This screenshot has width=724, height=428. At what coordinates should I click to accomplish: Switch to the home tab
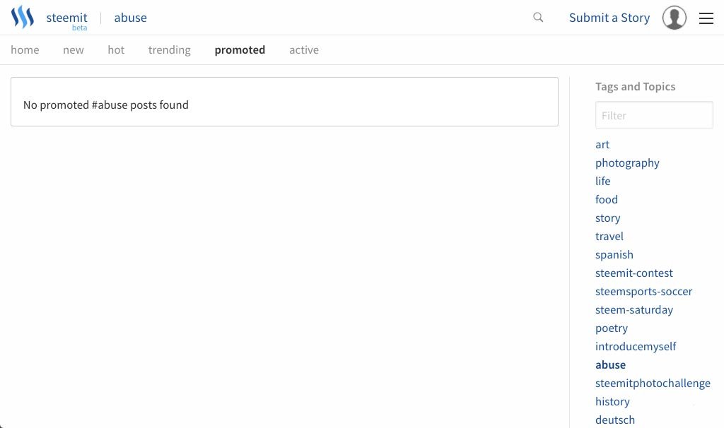coord(25,50)
